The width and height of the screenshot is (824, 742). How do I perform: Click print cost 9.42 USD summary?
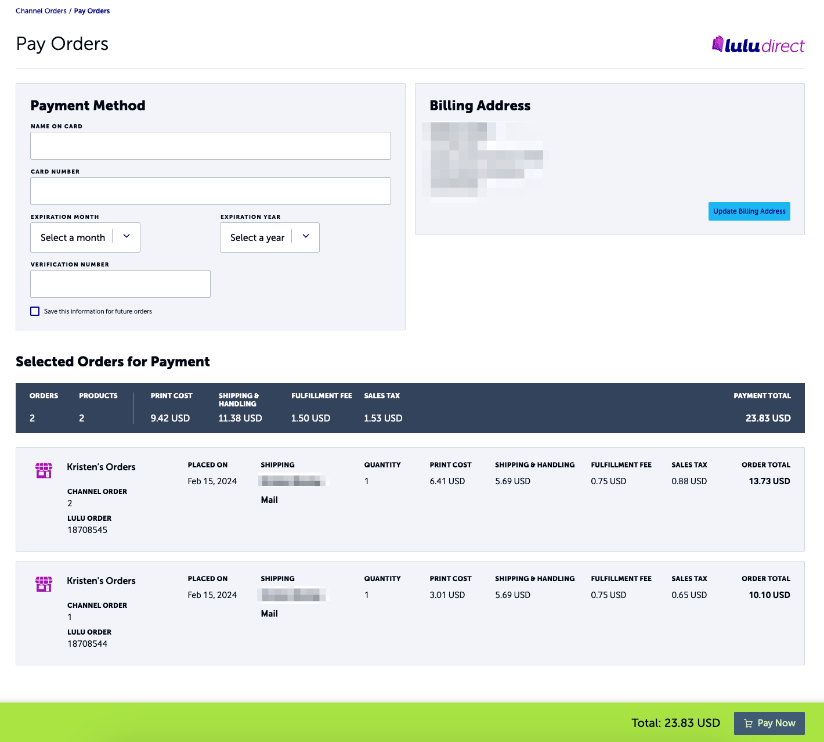coord(170,418)
